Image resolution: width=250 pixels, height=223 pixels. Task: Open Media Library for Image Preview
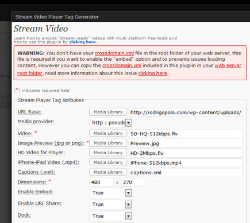(x=108, y=143)
